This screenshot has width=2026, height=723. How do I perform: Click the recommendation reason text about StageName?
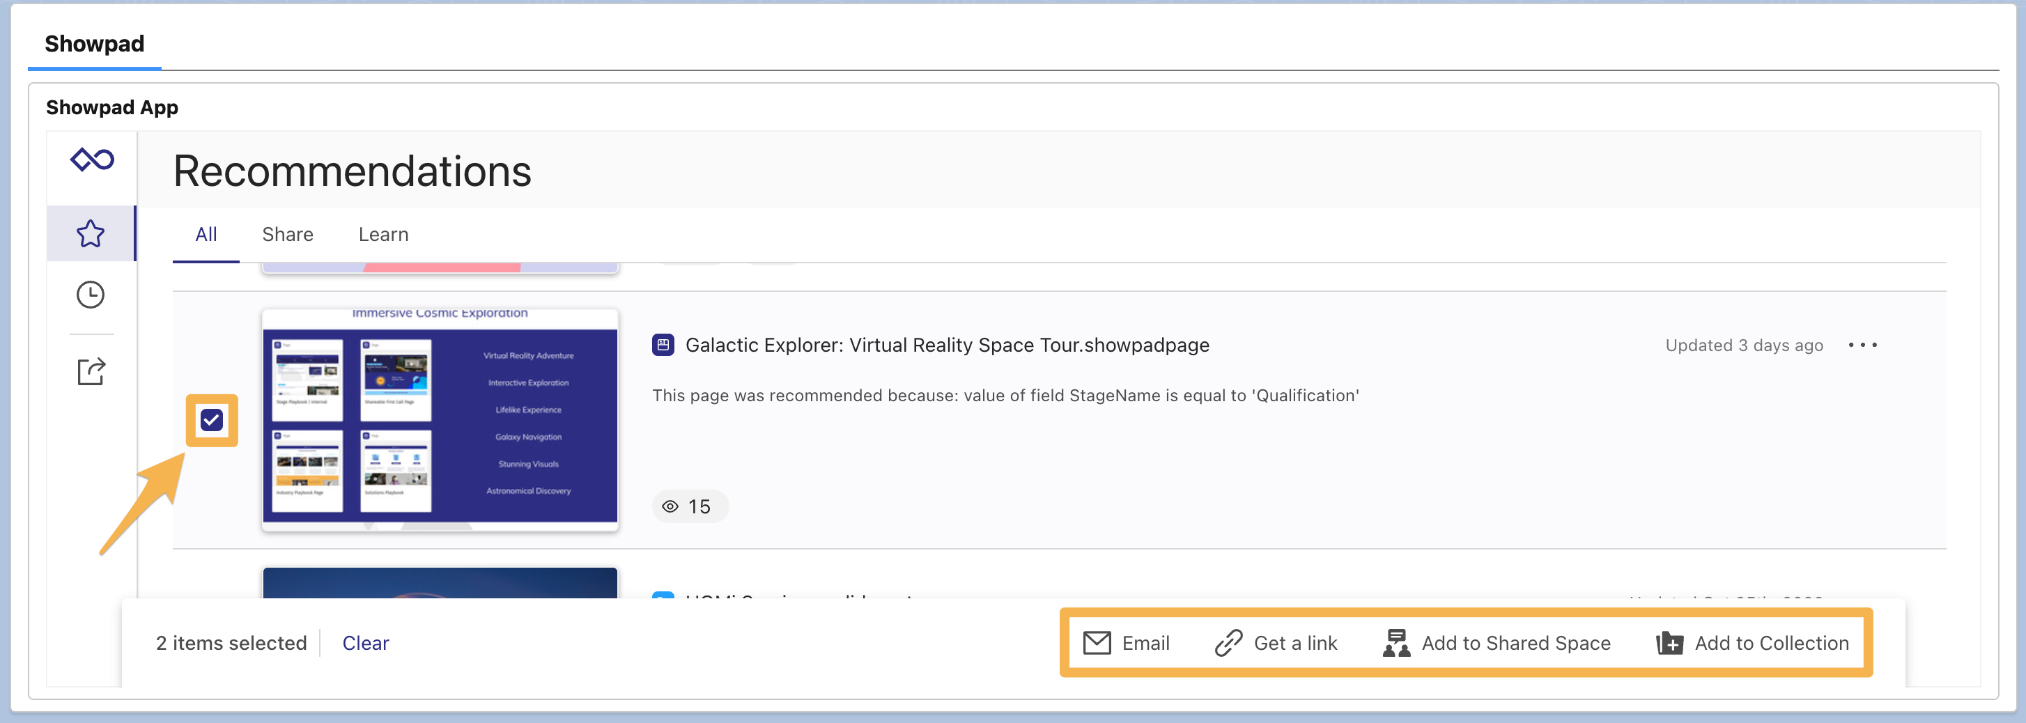coord(1005,395)
